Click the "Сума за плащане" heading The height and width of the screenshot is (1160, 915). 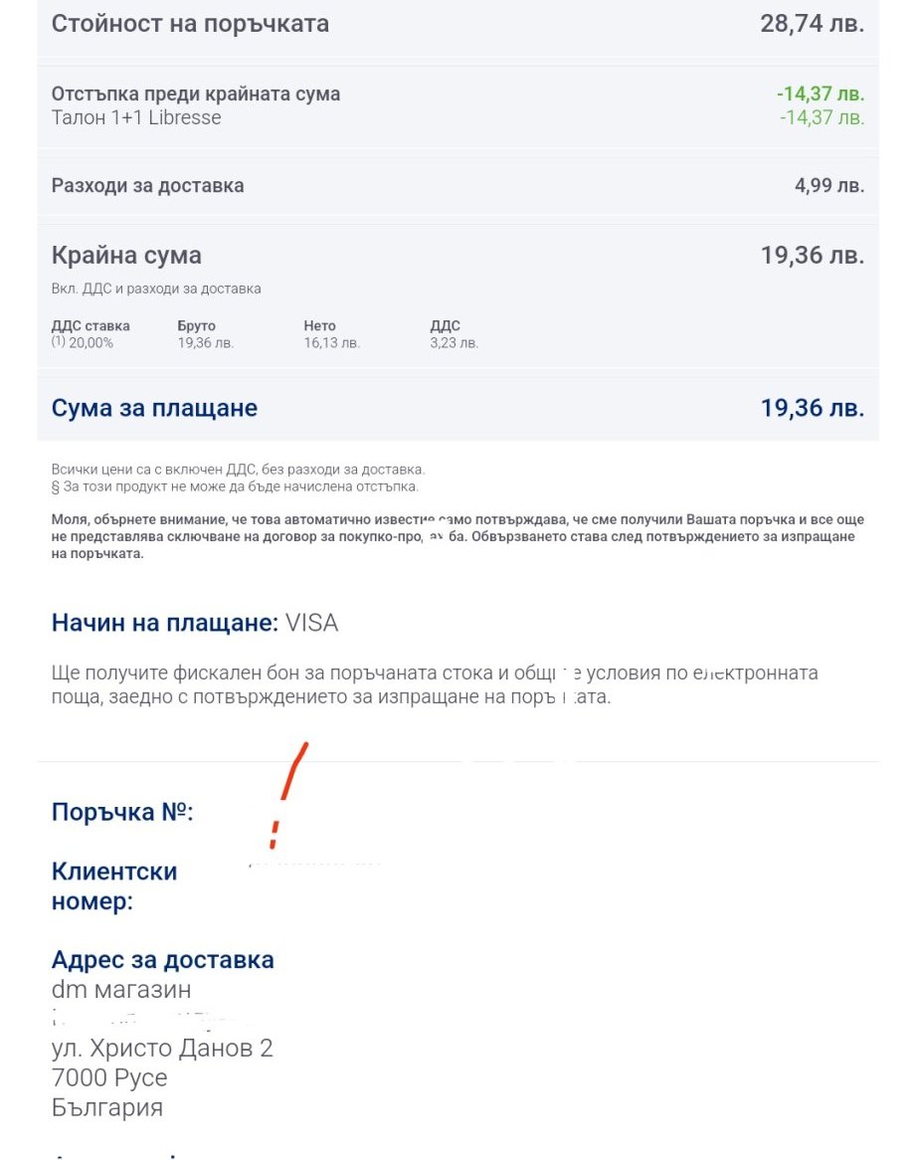(x=154, y=408)
